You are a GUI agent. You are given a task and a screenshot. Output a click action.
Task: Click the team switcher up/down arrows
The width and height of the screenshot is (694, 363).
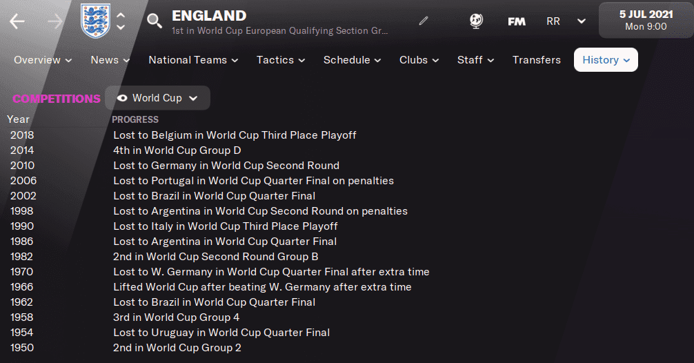coord(121,21)
